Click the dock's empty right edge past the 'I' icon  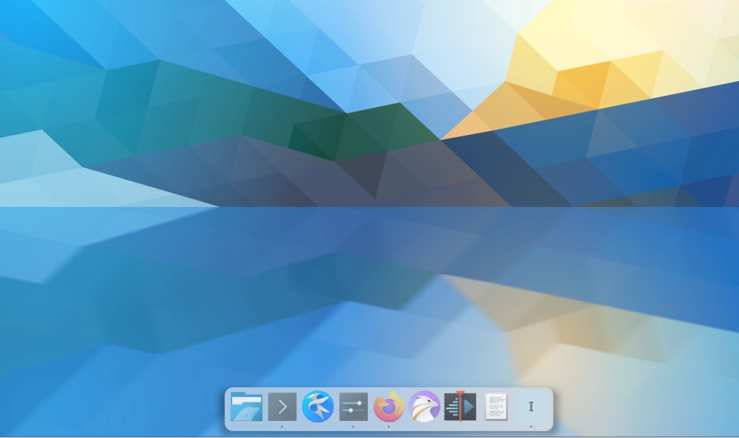(549, 409)
